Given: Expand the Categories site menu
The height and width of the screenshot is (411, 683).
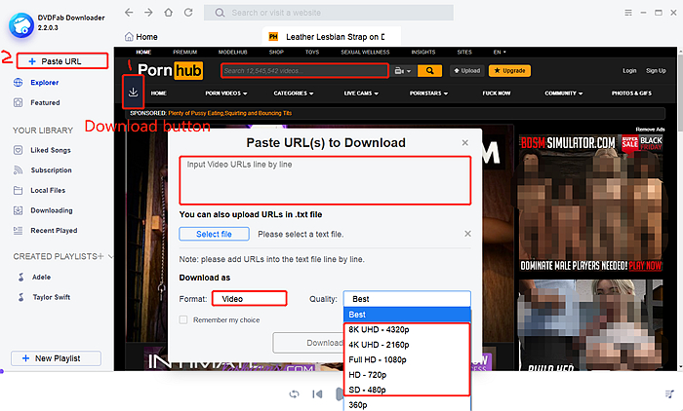Looking at the screenshot, I should 293,93.
